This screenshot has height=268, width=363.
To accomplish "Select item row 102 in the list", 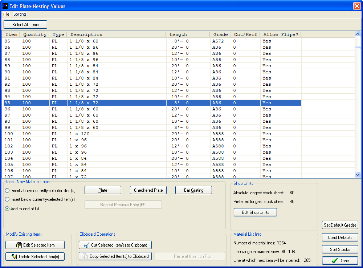I will pyautogui.click(x=152, y=146).
